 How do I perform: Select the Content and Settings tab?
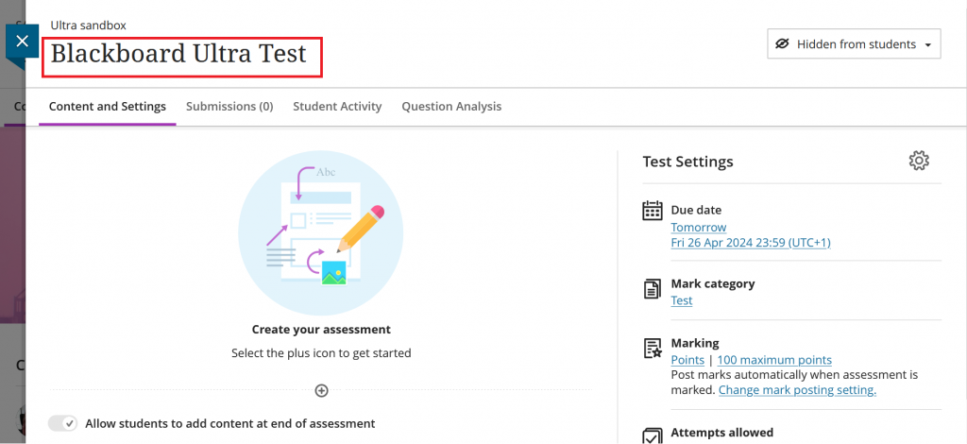click(108, 107)
